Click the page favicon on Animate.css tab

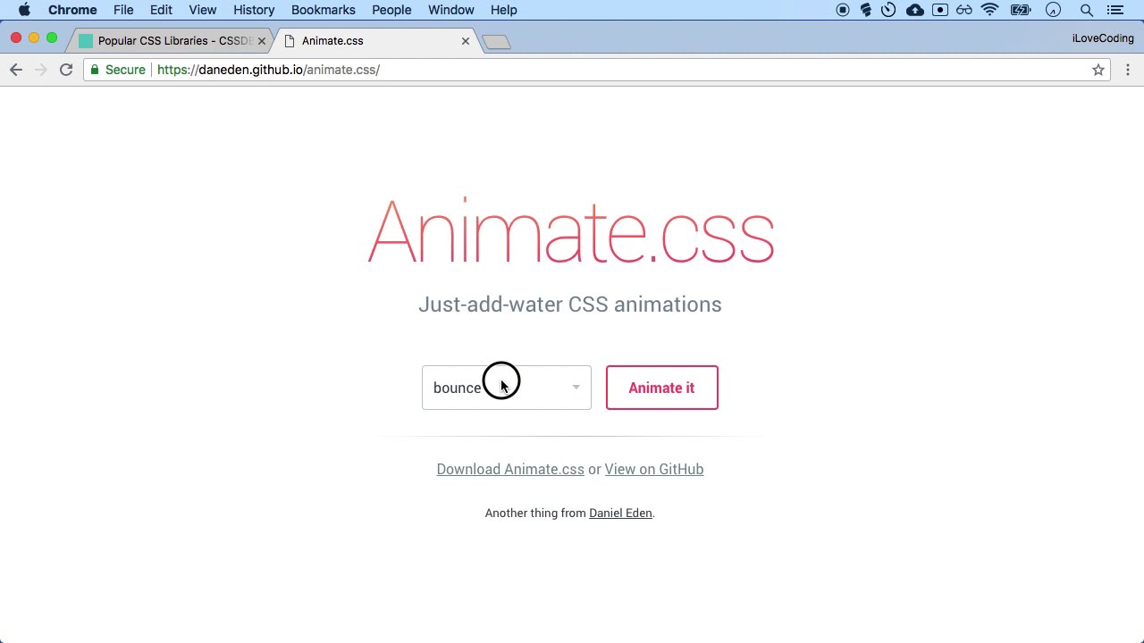(290, 41)
